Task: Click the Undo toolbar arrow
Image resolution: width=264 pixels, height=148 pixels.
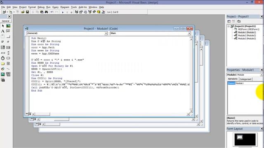Action: coord(52,12)
